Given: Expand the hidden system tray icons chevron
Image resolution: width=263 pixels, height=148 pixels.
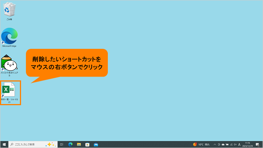Looking at the screenshot, I should [x=215, y=144].
